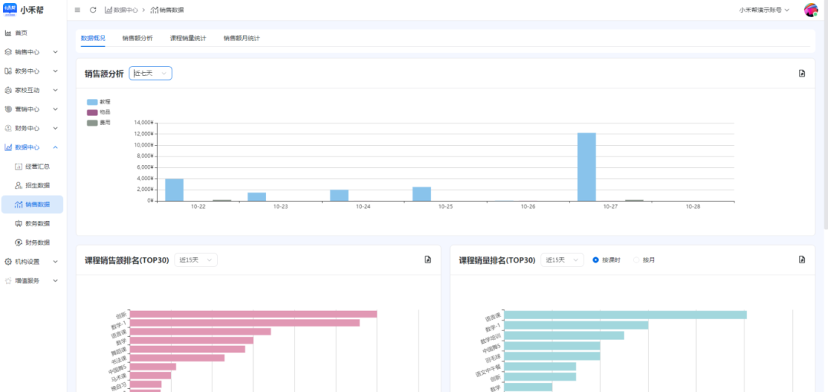Go to 首页 in the sidebar

(21, 33)
